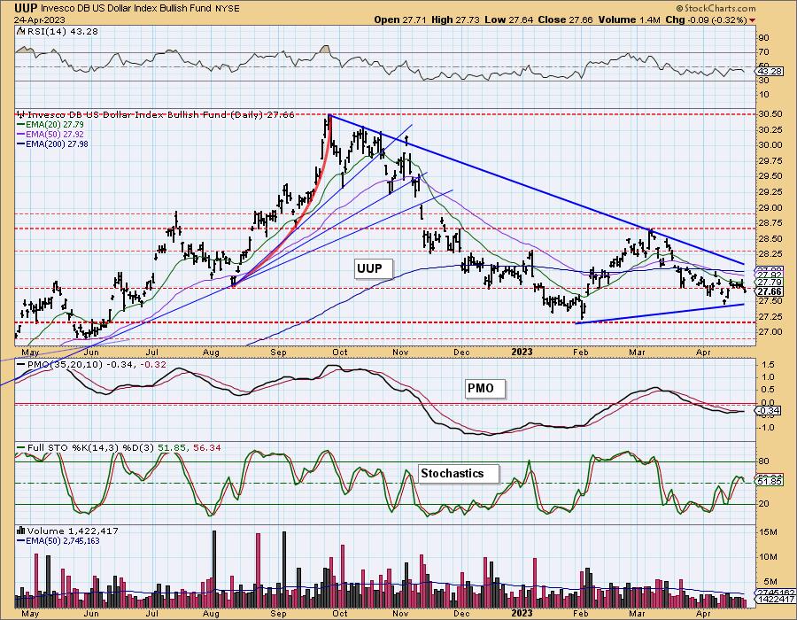Click the EMA(200) 27.98 legend entry
The height and width of the screenshot is (620, 797).
point(52,143)
